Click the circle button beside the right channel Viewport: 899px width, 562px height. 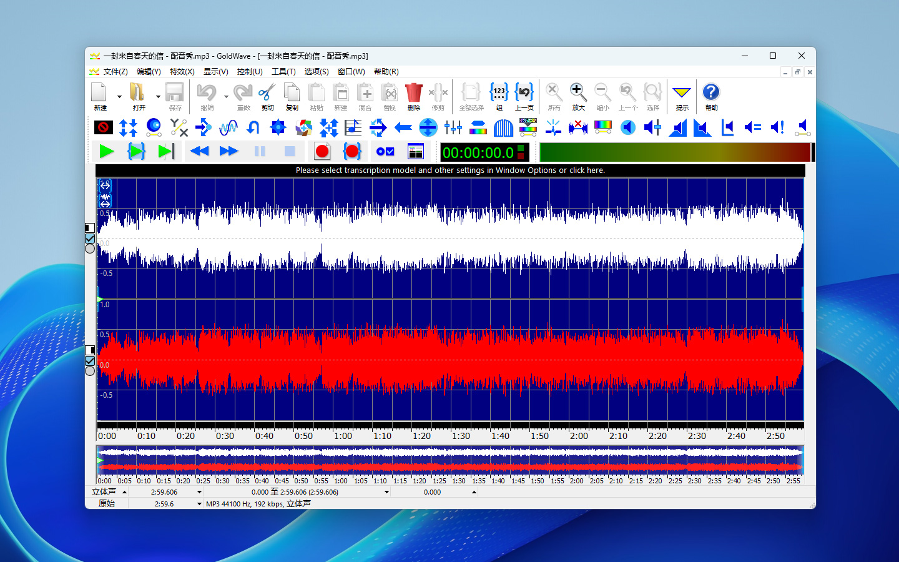[90, 371]
